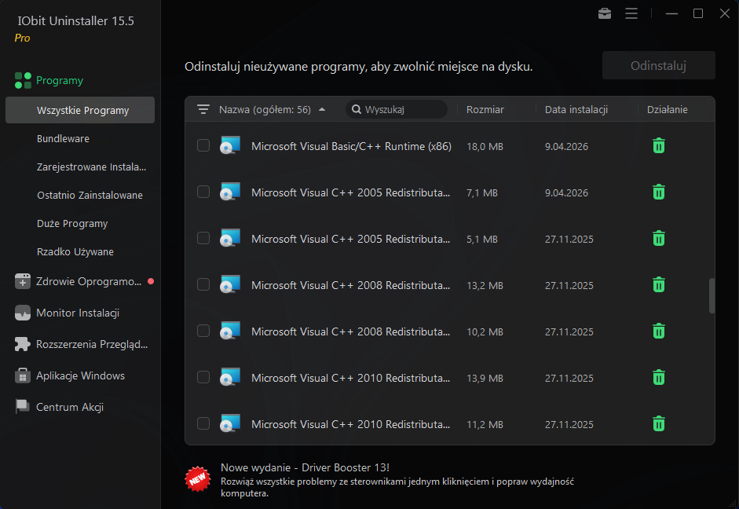This screenshot has height=509, width=739.
Task: Click the Nazwa (ogółem: 56) header text
Action: pos(265,109)
